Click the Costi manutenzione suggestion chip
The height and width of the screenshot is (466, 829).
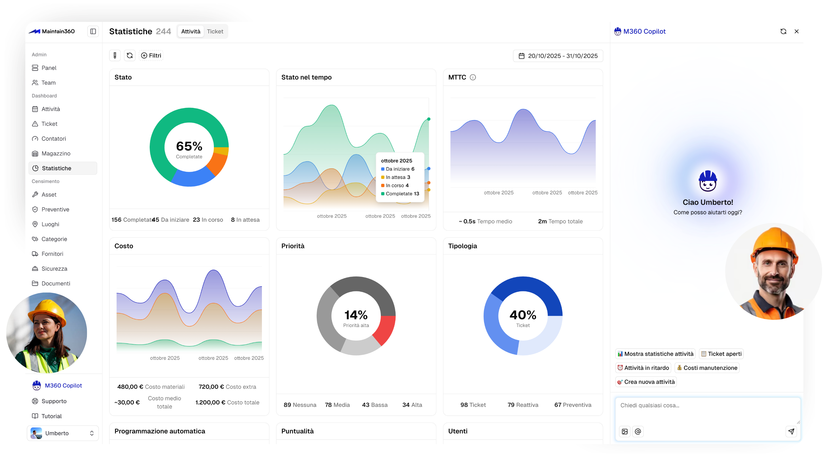pyautogui.click(x=707, y=368)
